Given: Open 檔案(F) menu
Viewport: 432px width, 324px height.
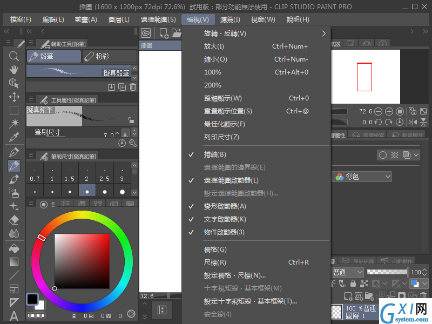Looking at the screenshot, I should pos(21,19).
